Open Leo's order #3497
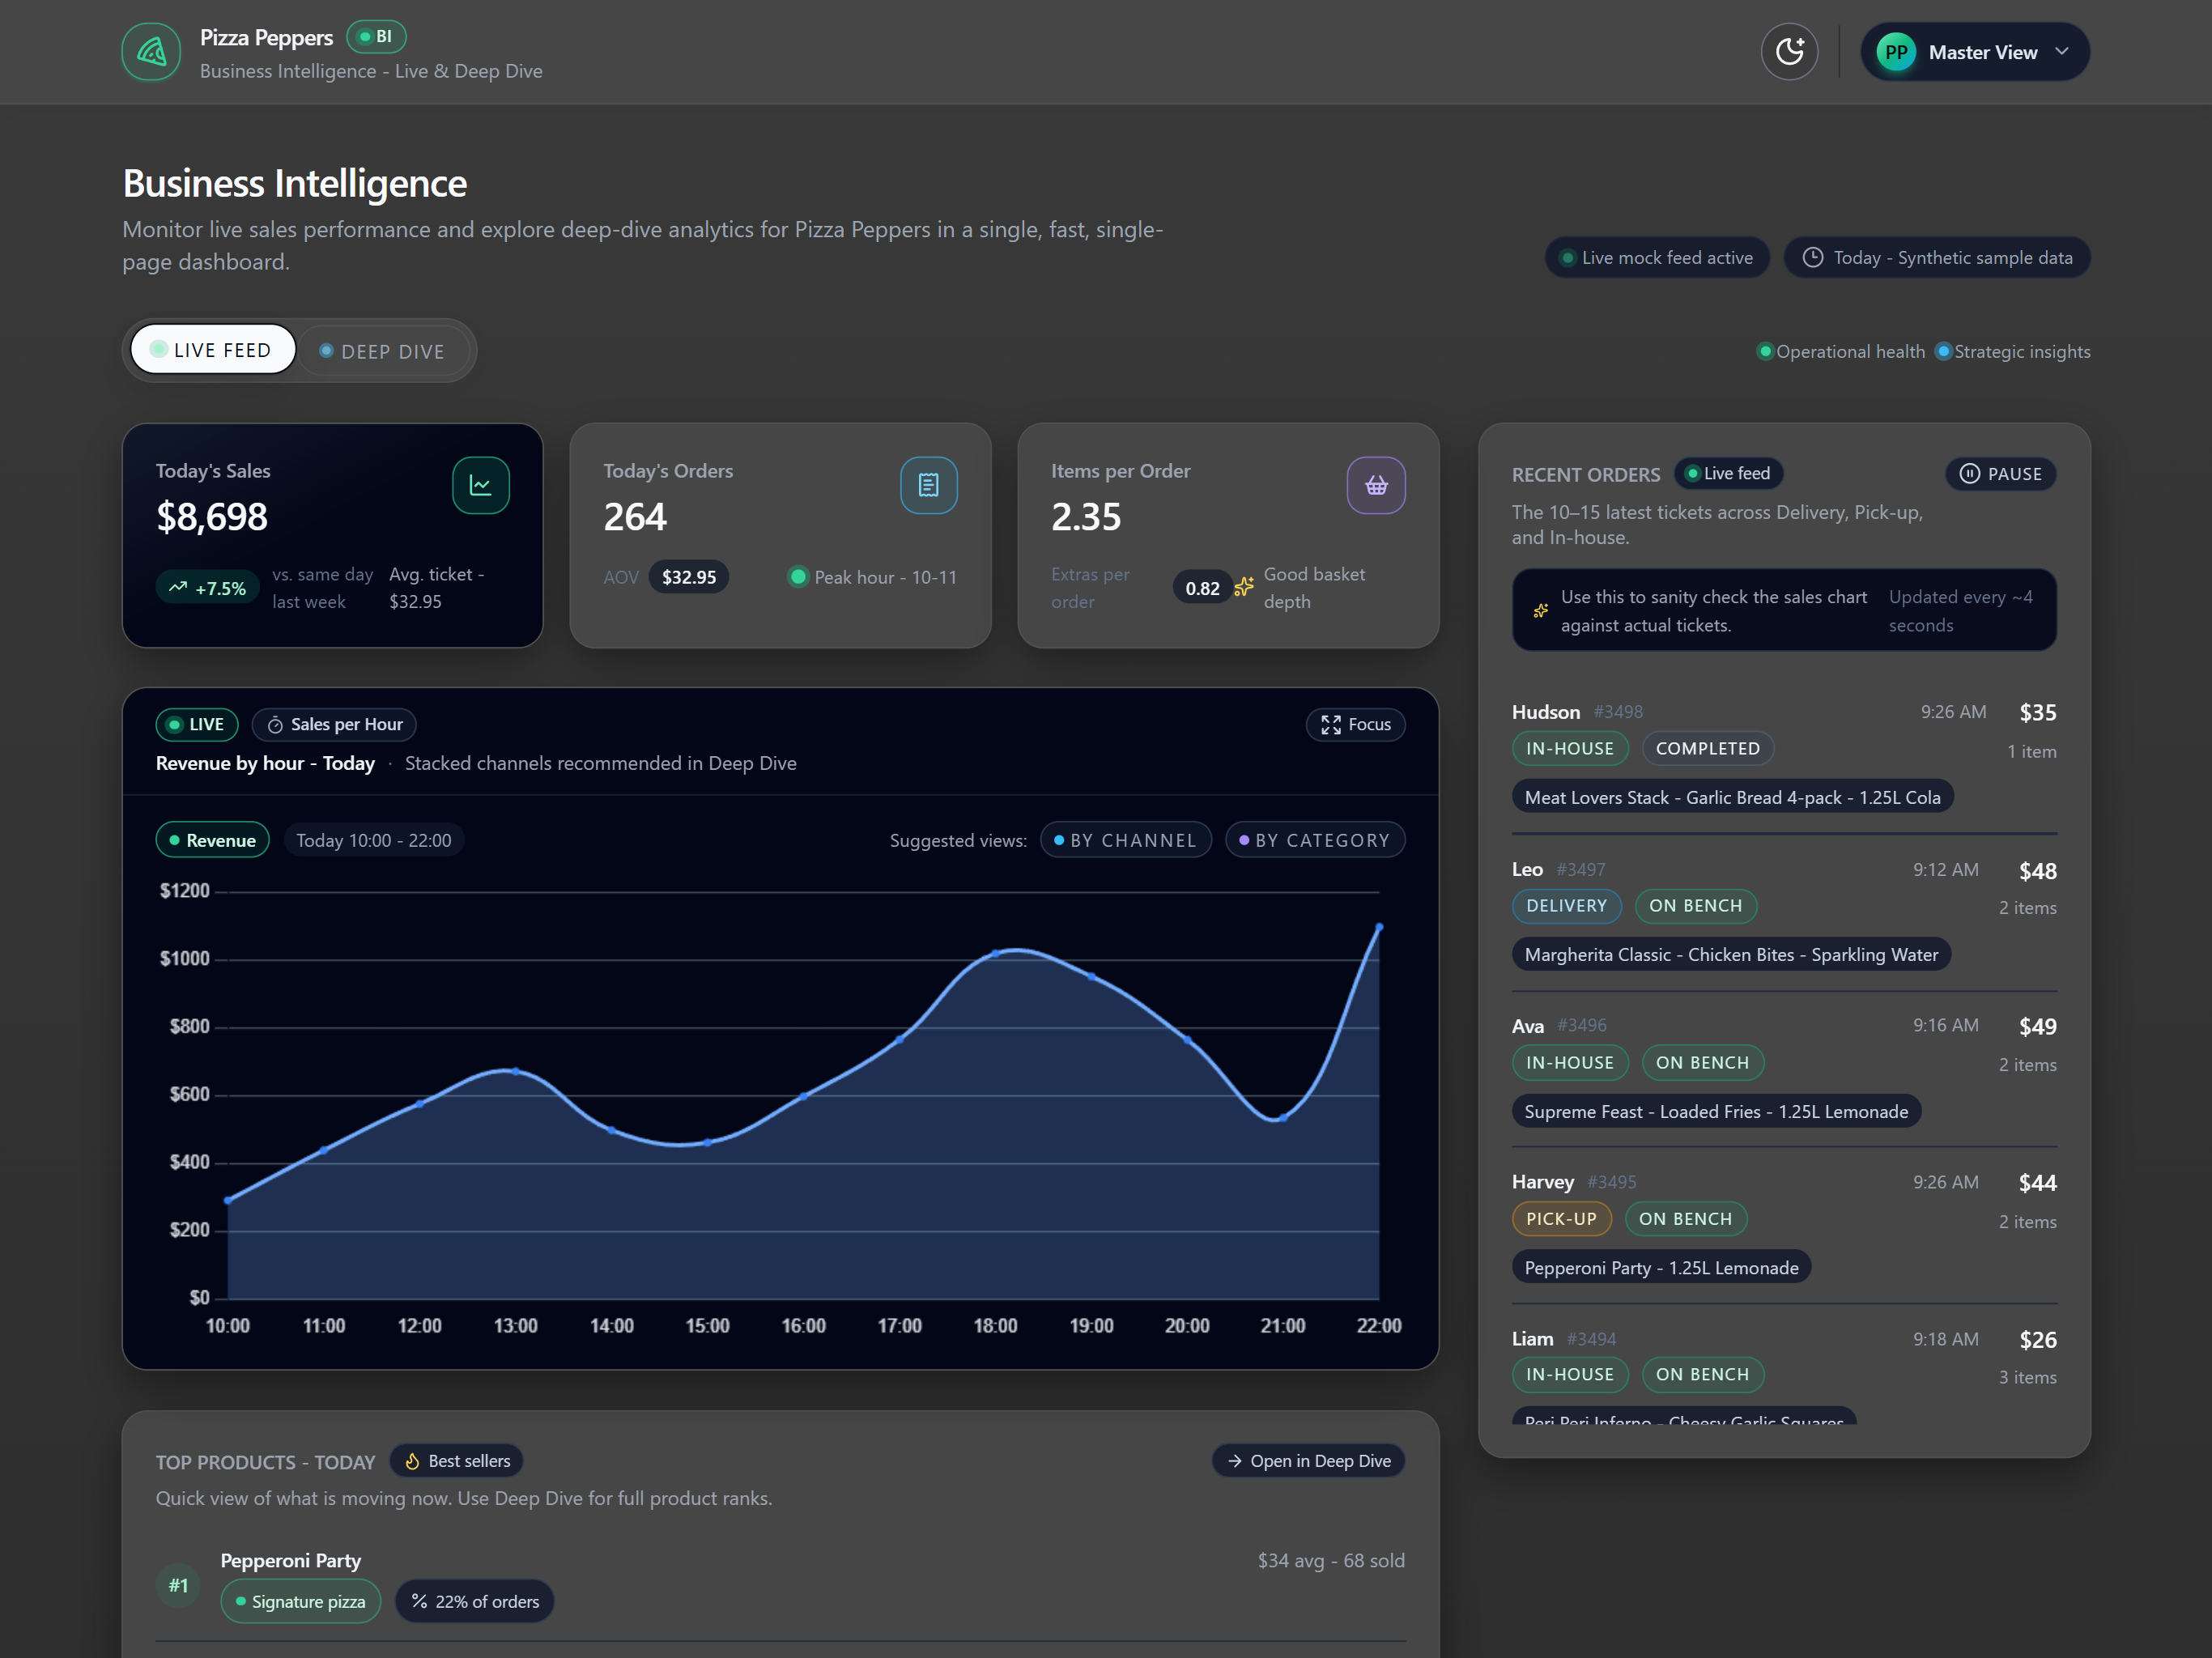2212x1658 pixels. pos(1784,913)
